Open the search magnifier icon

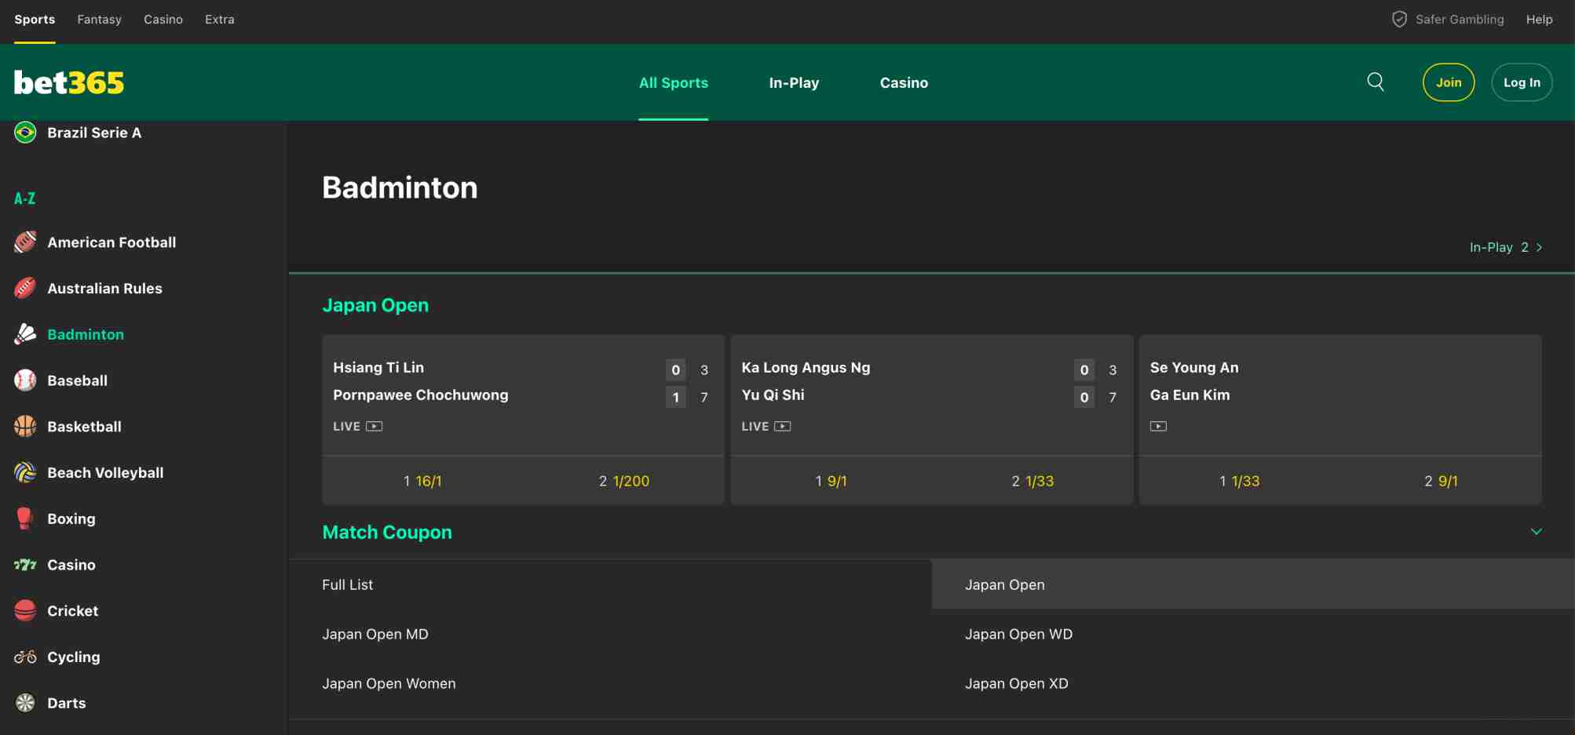click(1376, 82)
